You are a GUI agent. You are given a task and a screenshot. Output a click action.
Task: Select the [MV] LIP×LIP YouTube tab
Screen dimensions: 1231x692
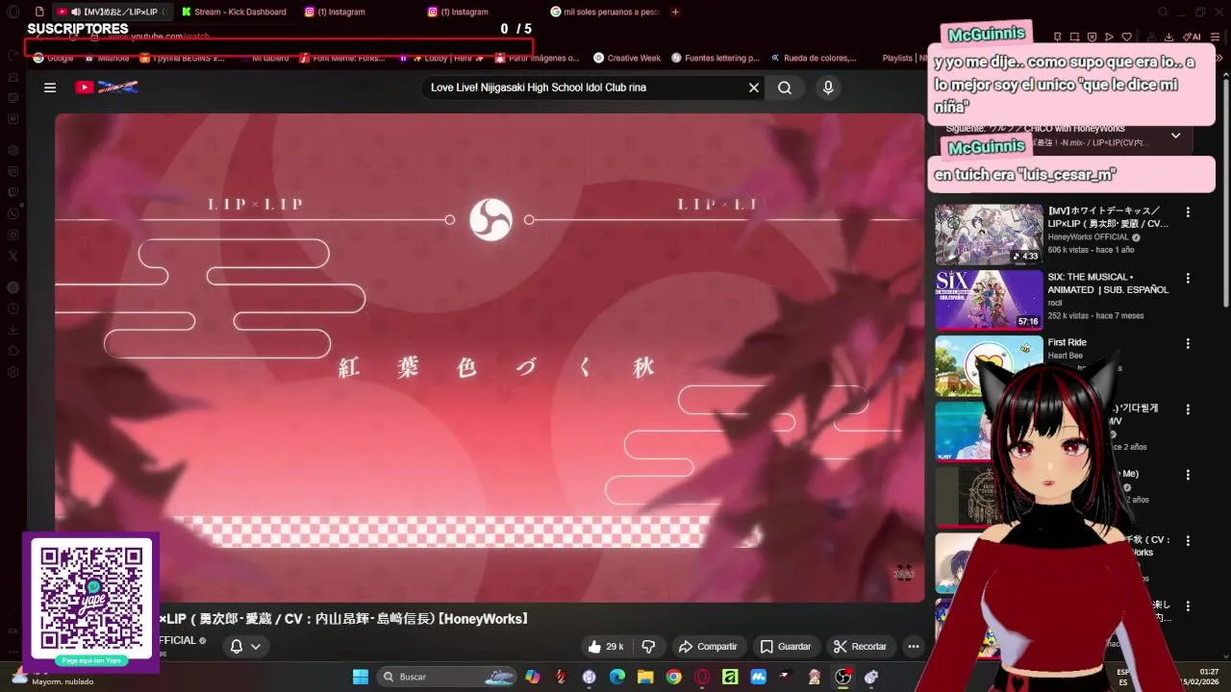pyautogui.click(x=113, y=12)
